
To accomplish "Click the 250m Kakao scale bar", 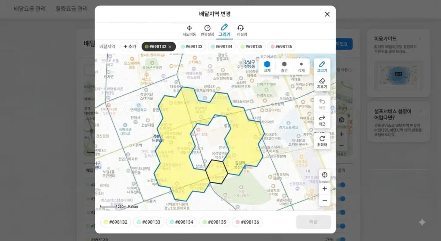I will point(119,207).
